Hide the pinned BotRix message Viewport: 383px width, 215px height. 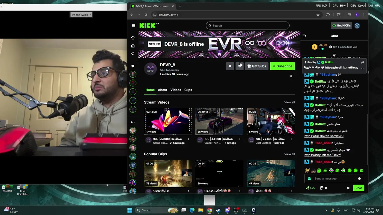coord(362,62)
